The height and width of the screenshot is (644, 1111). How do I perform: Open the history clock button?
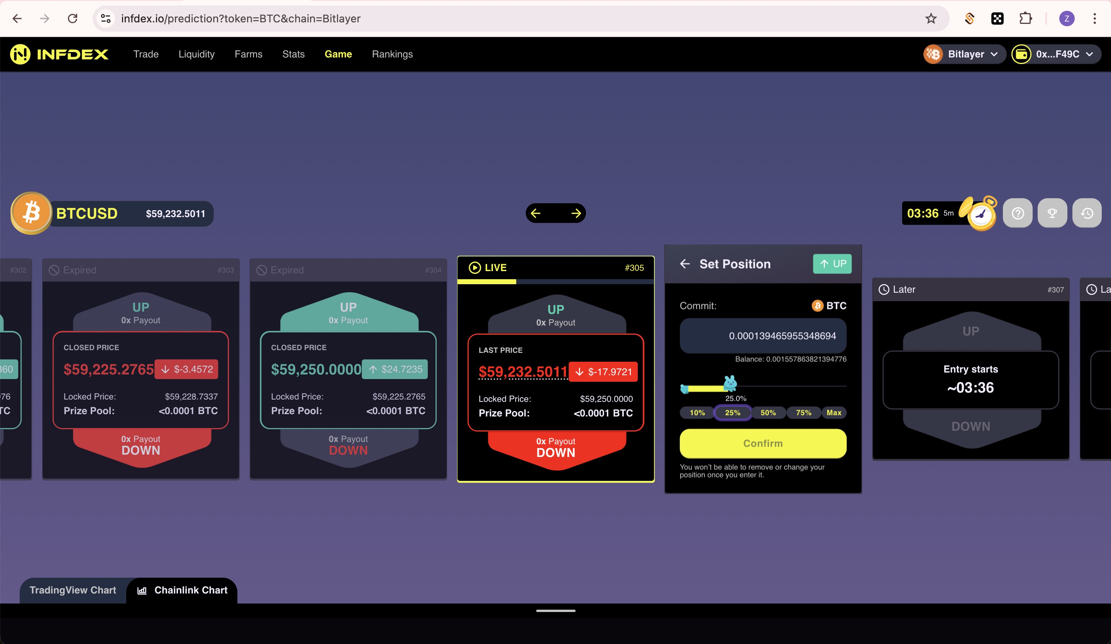point(1087,213)
